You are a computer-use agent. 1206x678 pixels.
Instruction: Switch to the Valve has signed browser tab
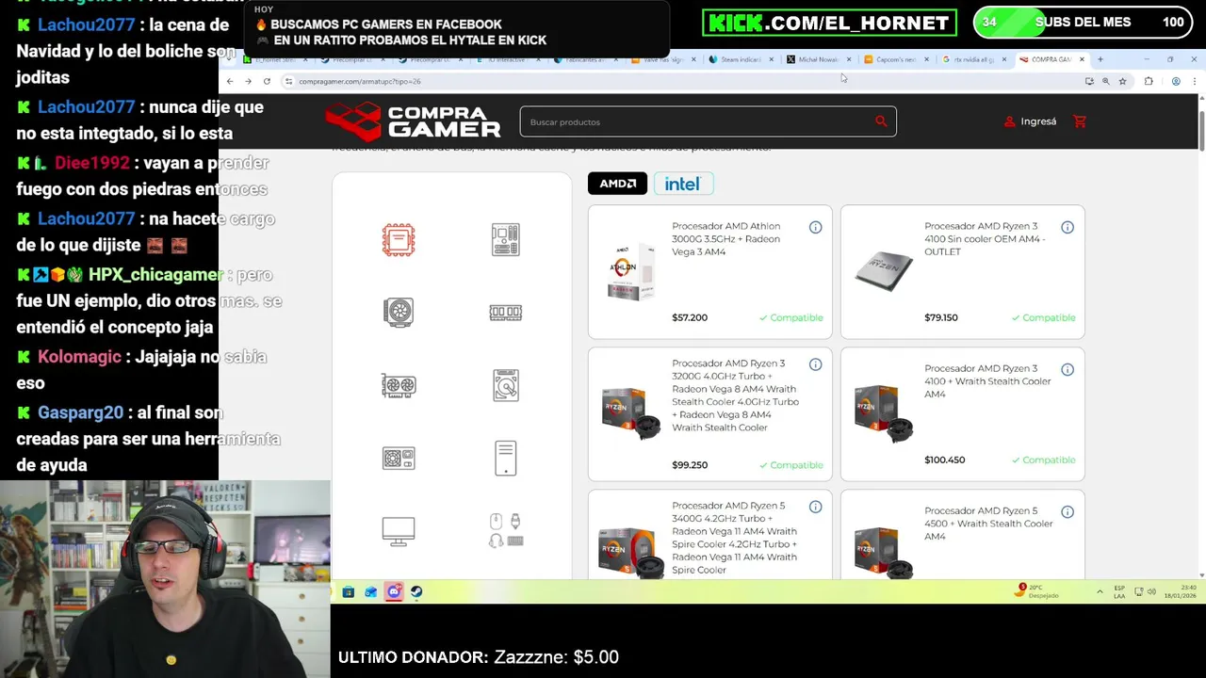(663, 59)
